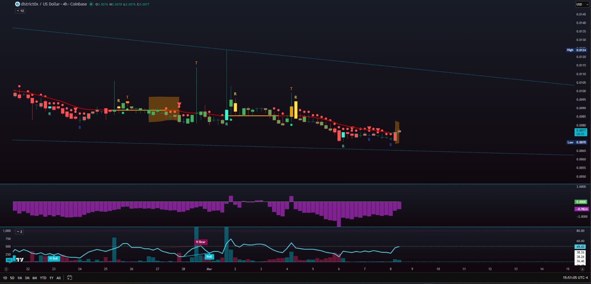
Task: Click the 28 date label on the time axis
Action: [183, 269]
